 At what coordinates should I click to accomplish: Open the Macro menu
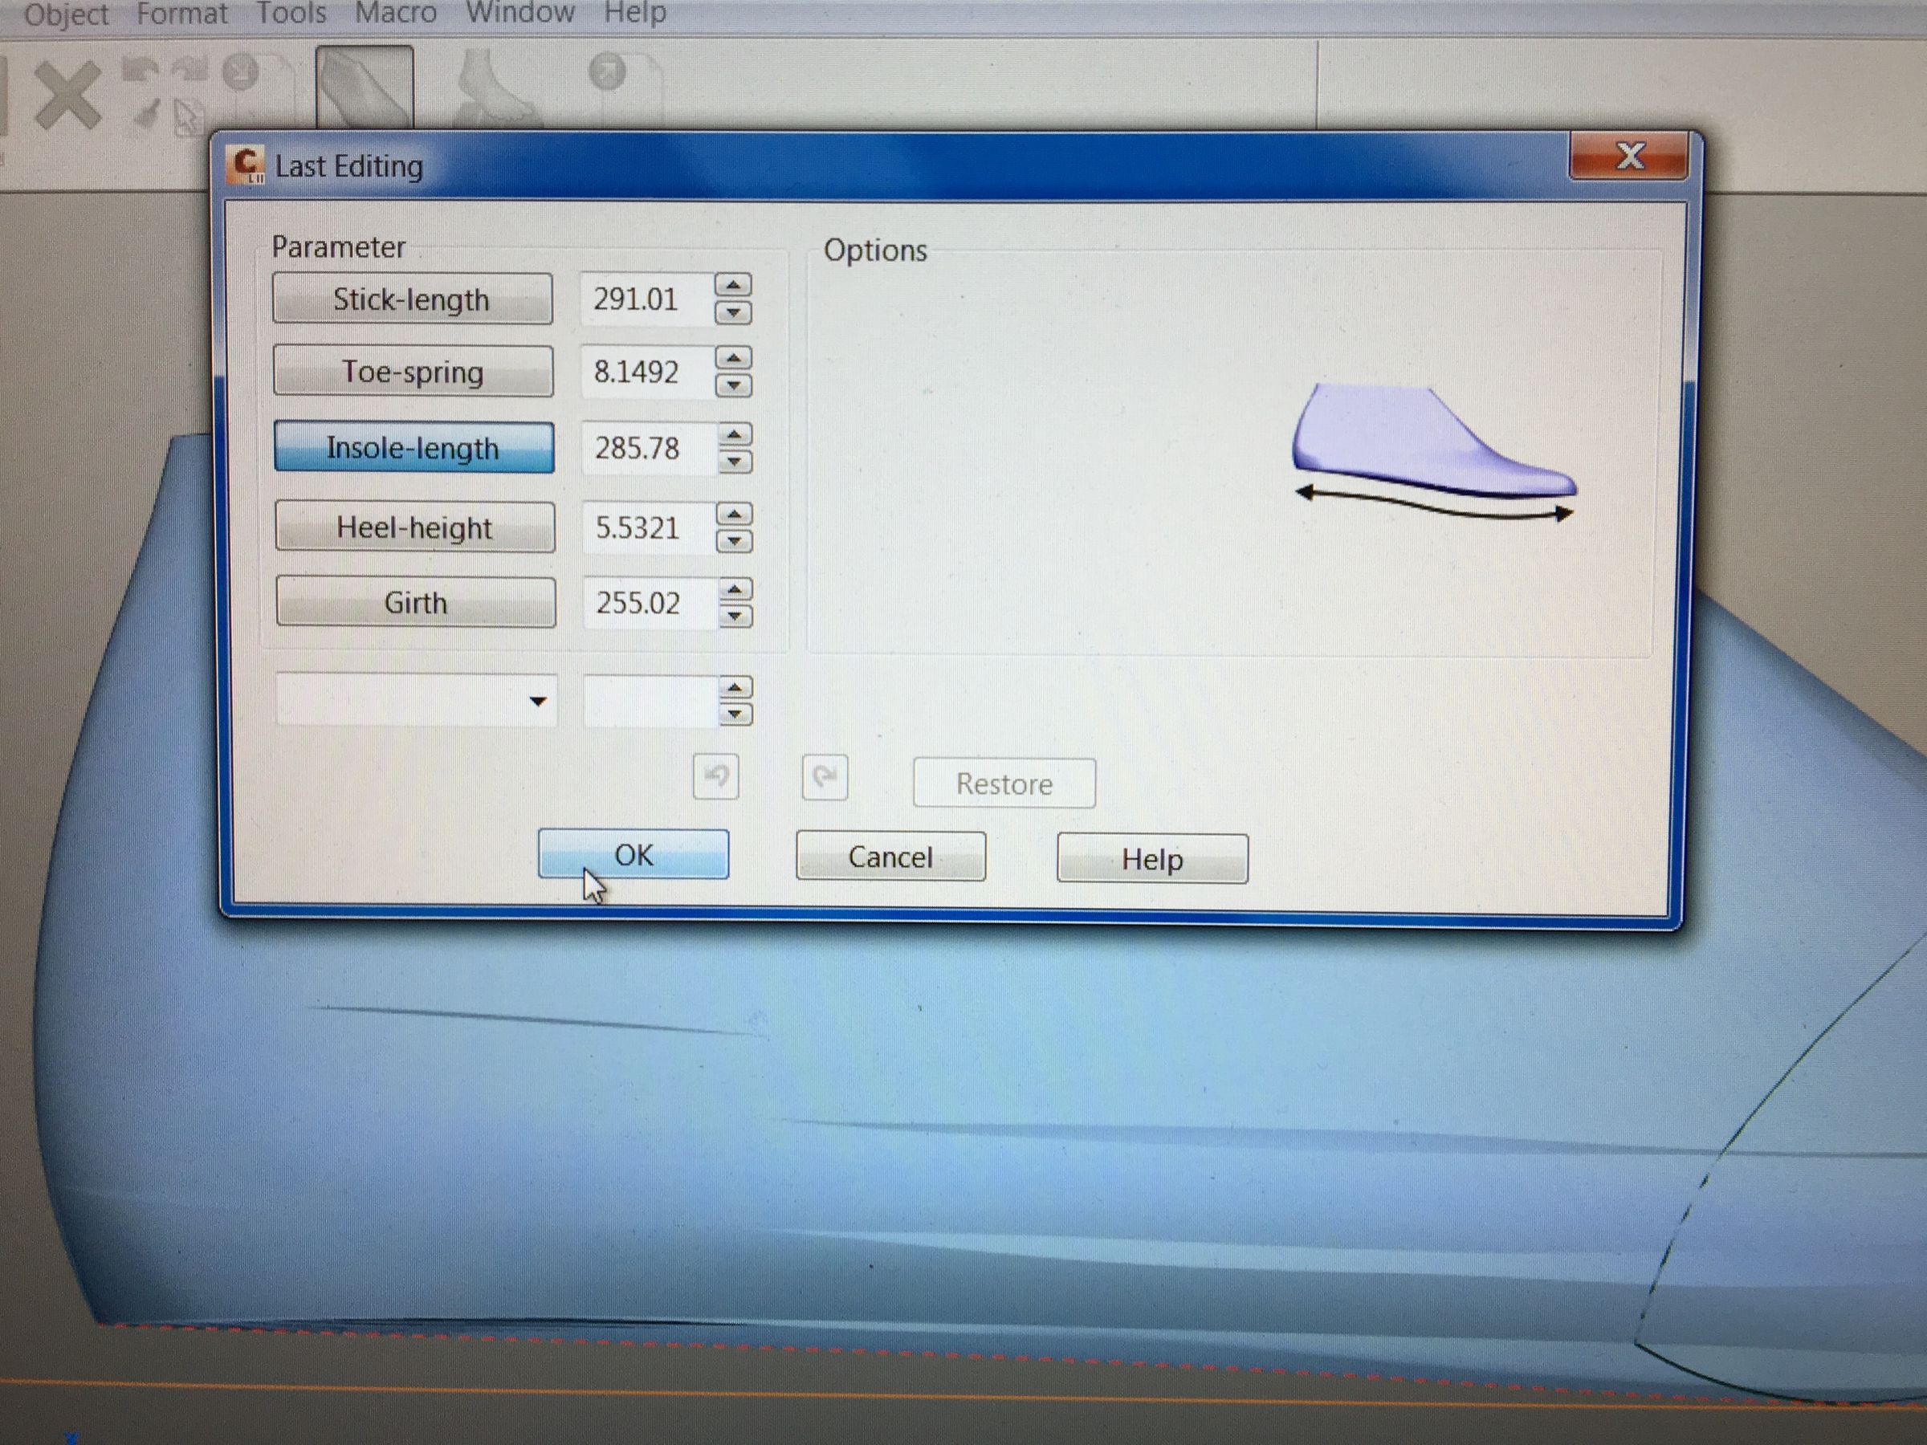(396, 13)
